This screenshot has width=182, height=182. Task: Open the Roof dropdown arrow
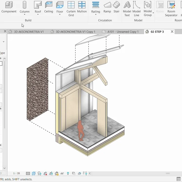coord(38,15)
